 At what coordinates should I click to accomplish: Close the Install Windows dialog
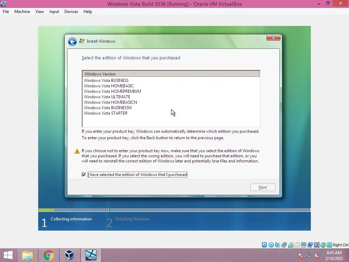273,38
